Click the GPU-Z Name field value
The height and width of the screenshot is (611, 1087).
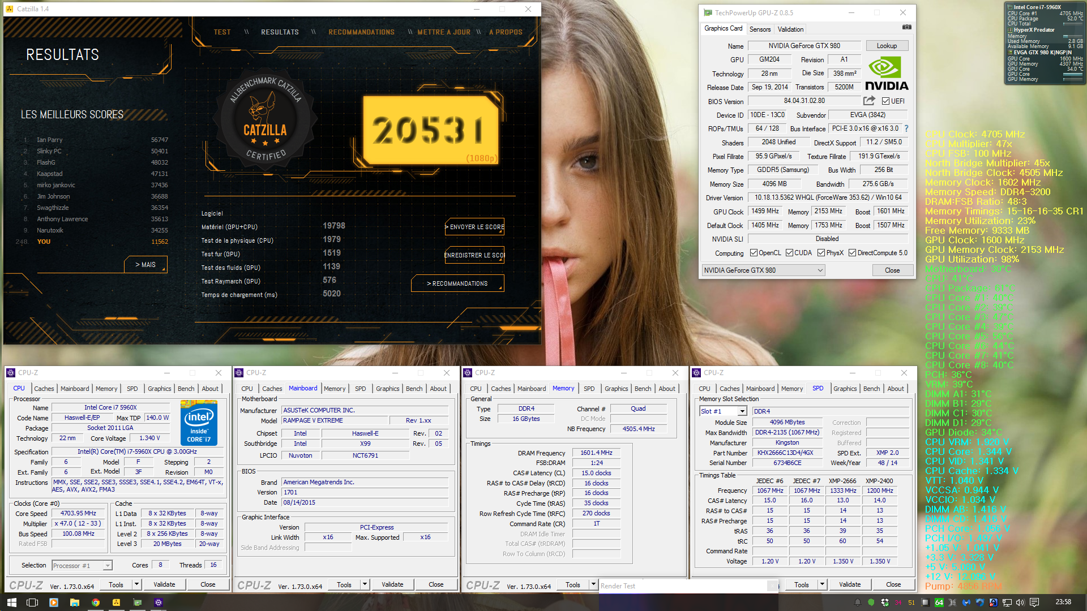point(804,46)
